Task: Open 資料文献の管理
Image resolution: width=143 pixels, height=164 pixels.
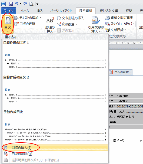Action: click(x=119, y=18)
